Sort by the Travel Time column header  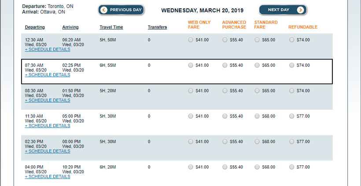click(x=111, y=27)
